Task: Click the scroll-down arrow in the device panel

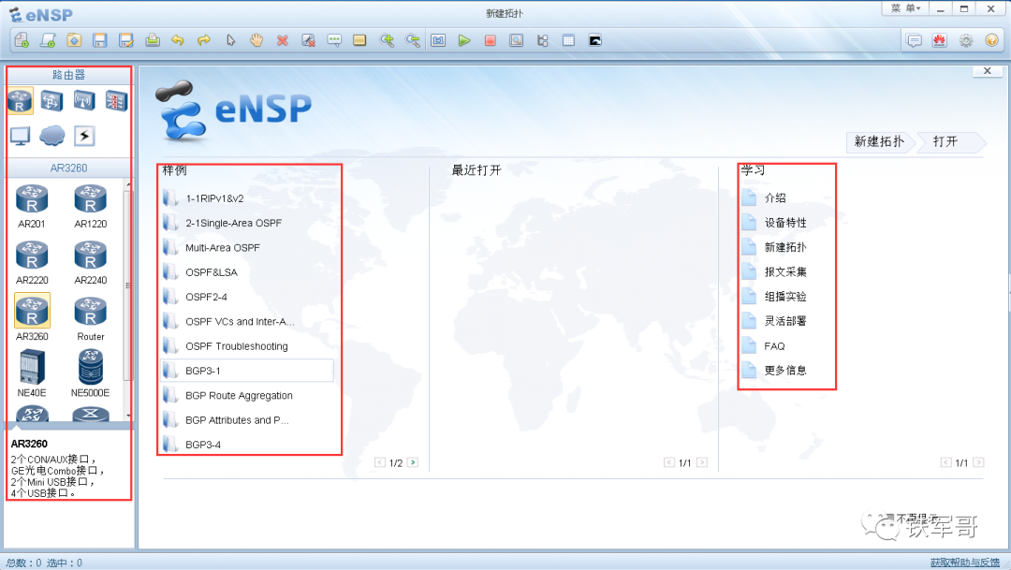Action: coord(126,415)
